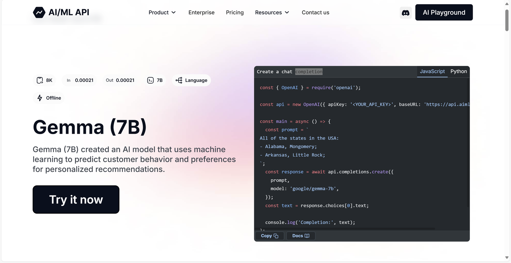This screenshot has height=263, width=511.
Task: Click the api.completions.create line
Action: [x=329, y=172]
